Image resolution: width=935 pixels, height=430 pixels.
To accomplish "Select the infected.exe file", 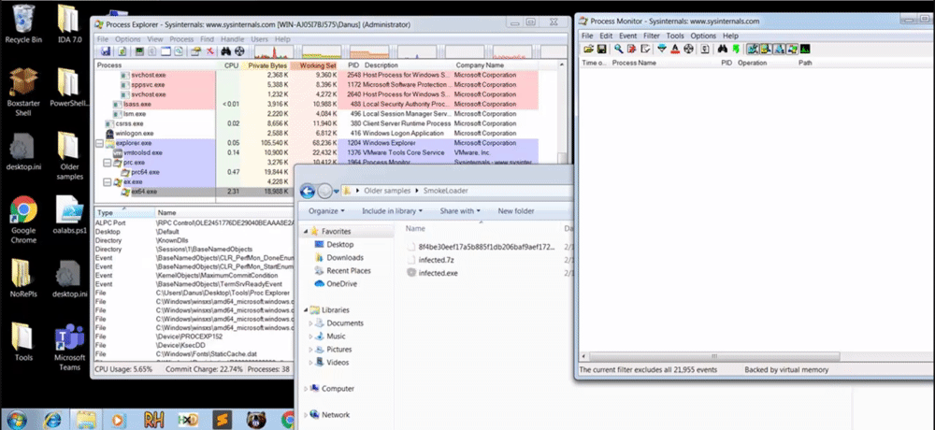I will tap(438, 273).
